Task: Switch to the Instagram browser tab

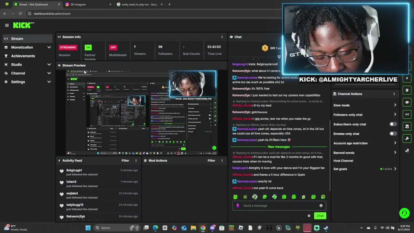Action: [88, 5]
